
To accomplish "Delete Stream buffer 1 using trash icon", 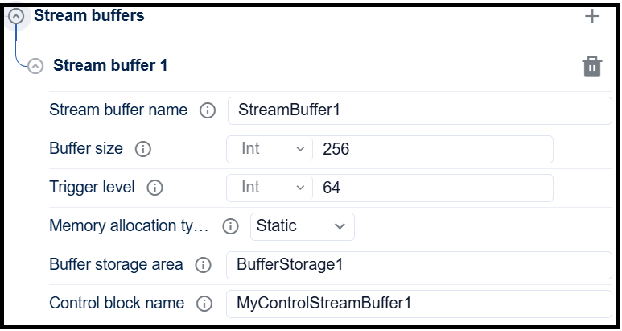I will [592, 66].
